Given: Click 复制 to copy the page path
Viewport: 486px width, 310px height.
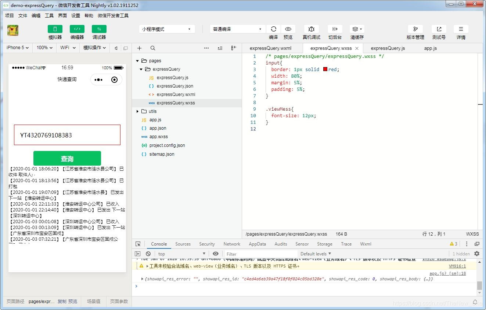Looking at the screenshot, I should 62,302.
